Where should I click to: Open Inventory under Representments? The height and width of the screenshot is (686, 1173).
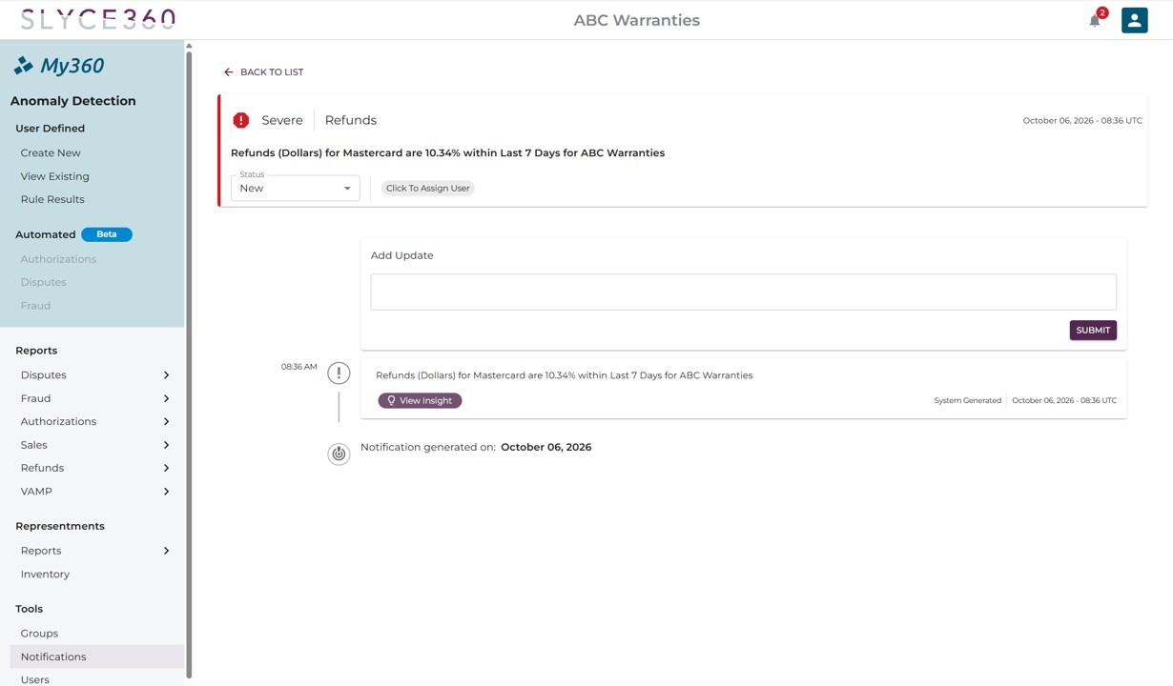[x=45, y=575]
